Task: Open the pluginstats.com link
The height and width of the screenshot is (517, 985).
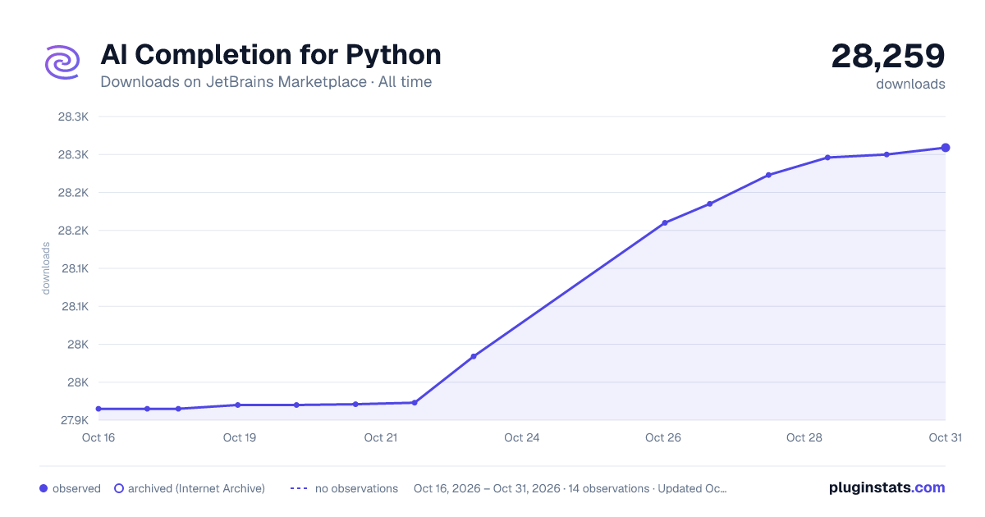Action: (x=887, y=487)
